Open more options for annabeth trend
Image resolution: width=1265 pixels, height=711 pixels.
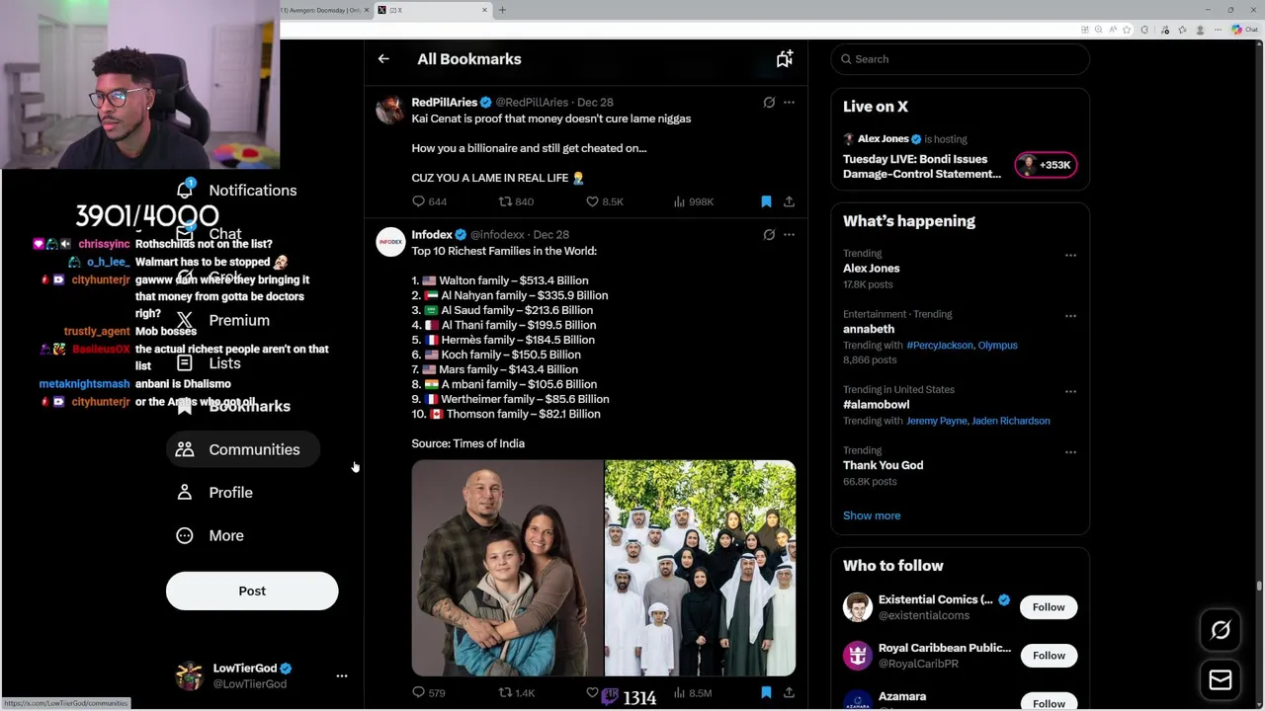[x=1070, y=316]
